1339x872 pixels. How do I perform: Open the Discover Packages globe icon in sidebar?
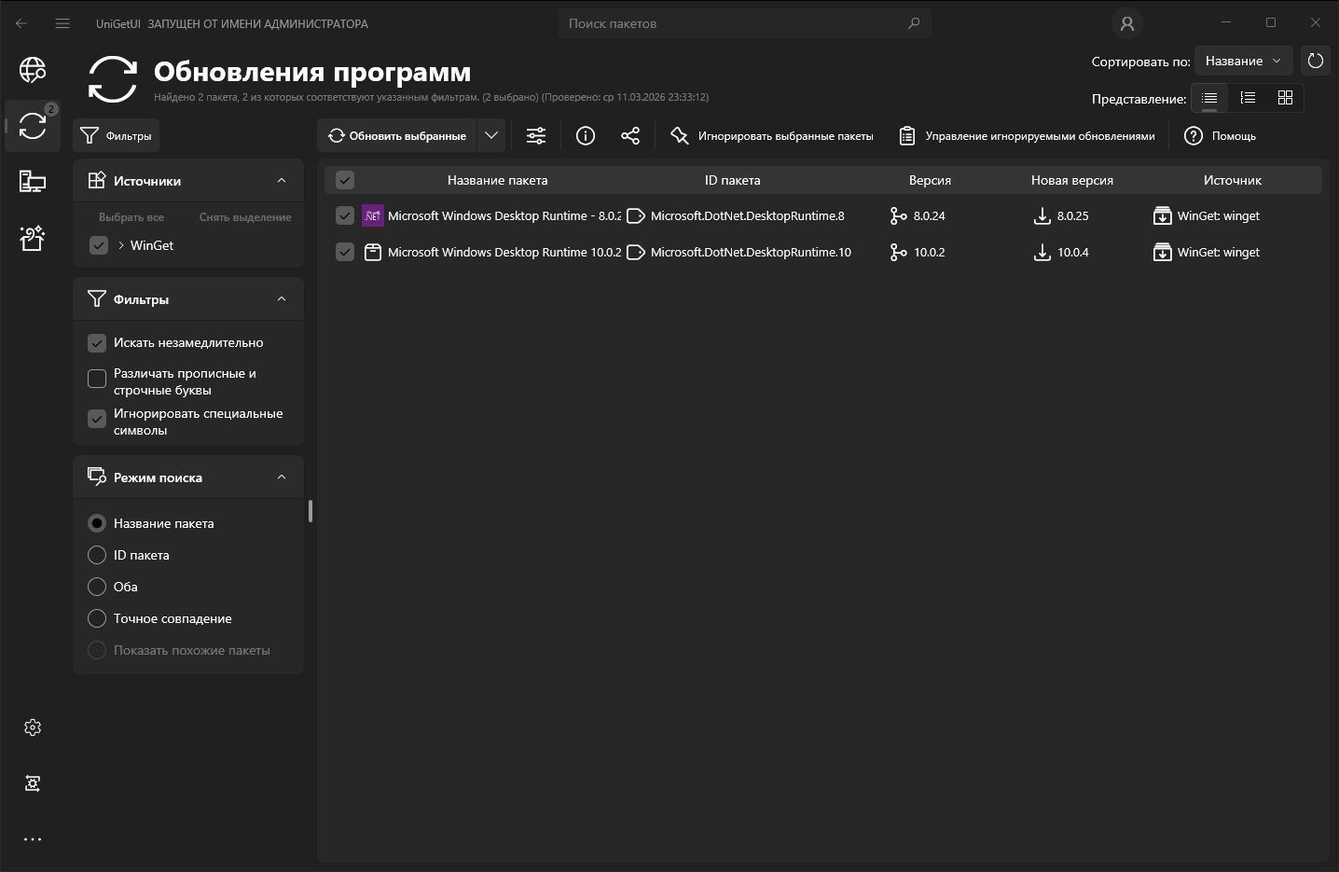pyautogui.click(x=33, y=70)
